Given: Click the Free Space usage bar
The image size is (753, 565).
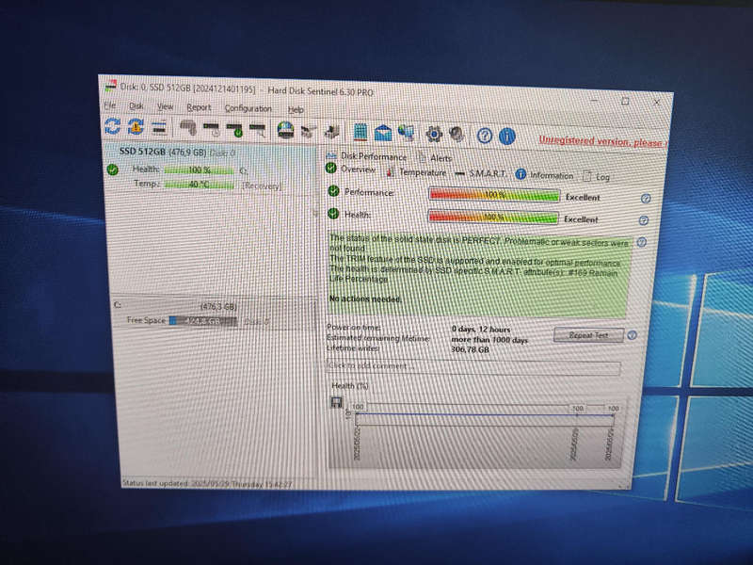Looking at the screenshot, I should click(x=203, y=321).
